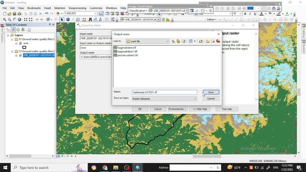Click the Undo arrow icon

(47, 14)
